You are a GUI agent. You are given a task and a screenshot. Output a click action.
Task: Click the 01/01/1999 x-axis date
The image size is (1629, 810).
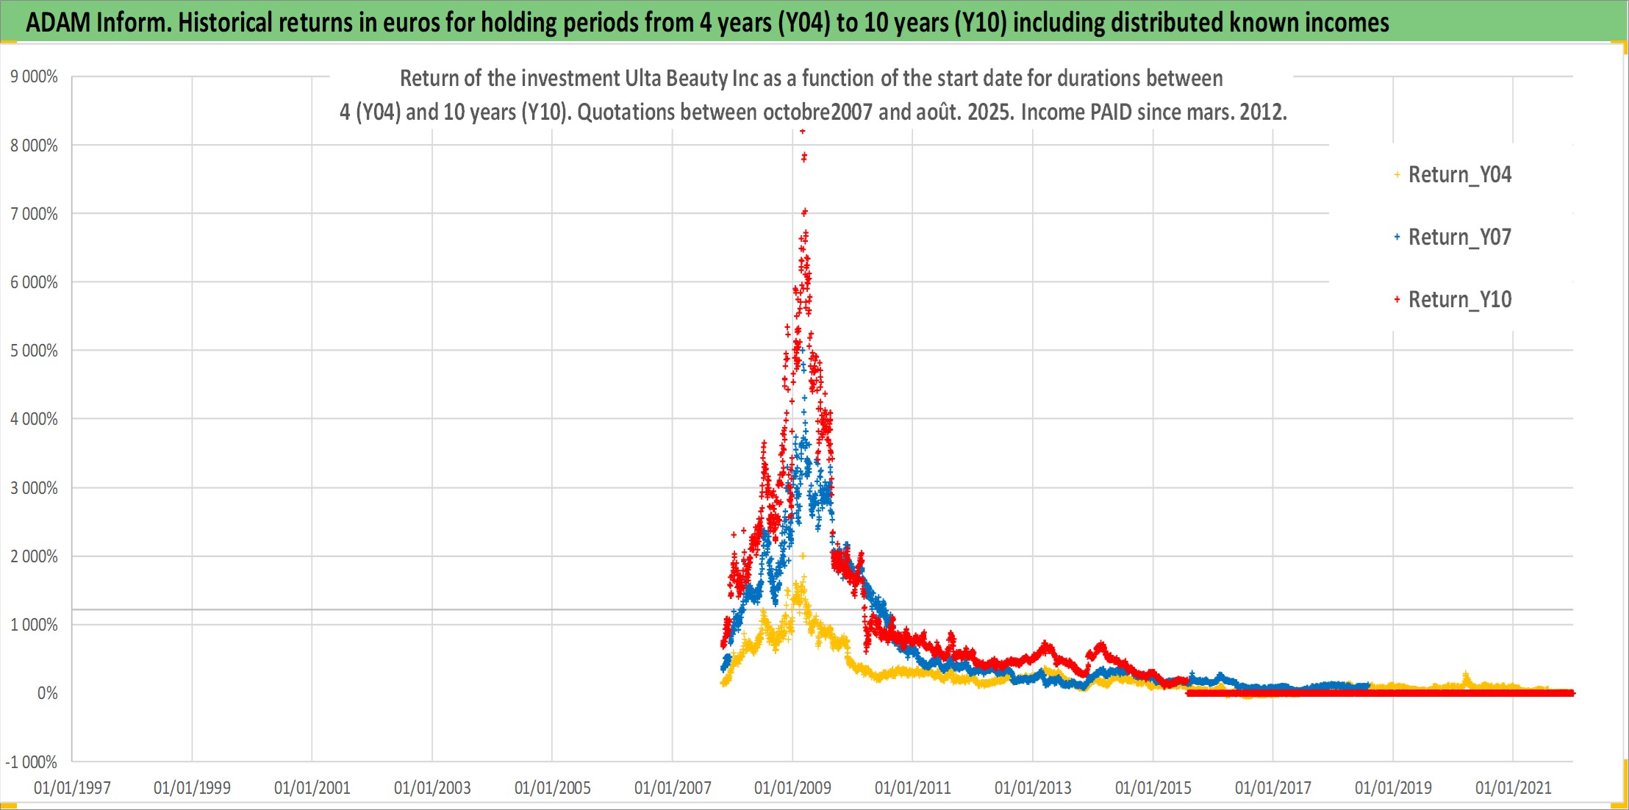(x=192, y=788)
